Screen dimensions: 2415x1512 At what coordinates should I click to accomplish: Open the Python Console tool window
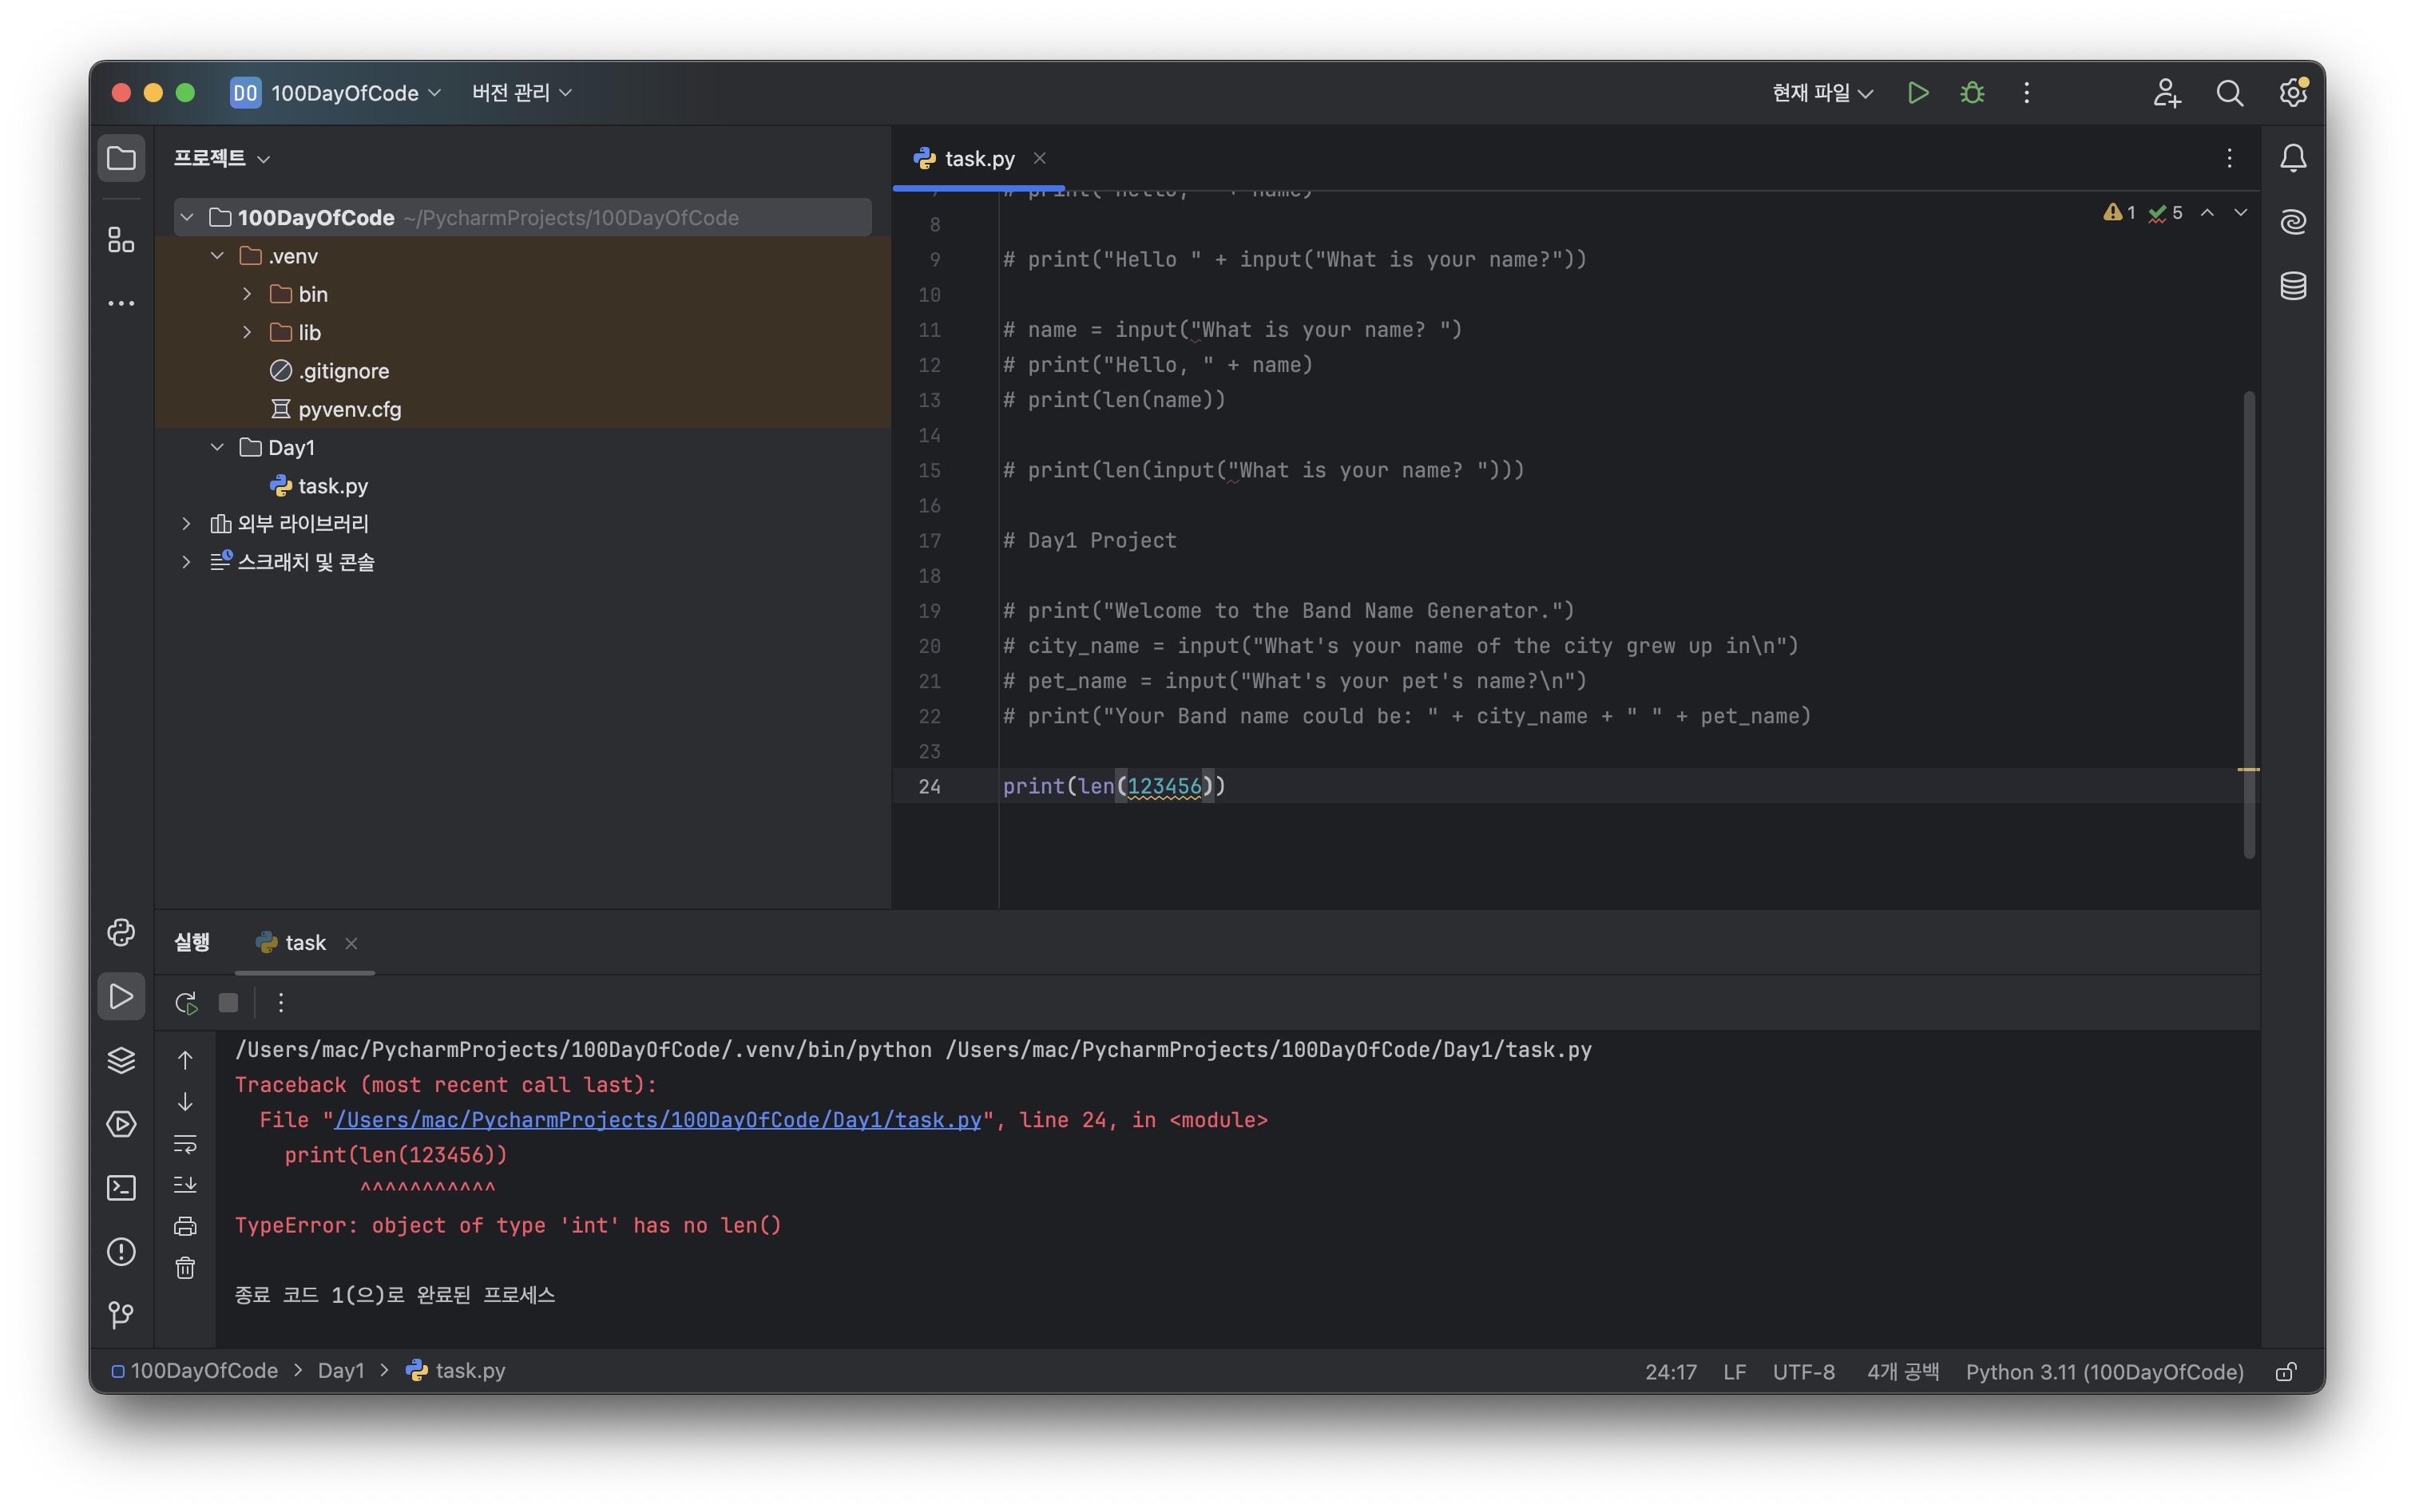121,932
